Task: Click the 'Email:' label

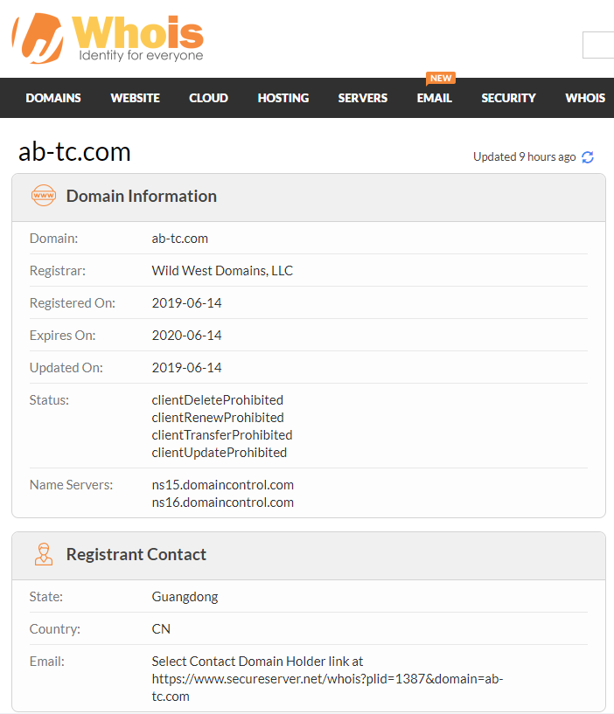Action: pos(47,662)
